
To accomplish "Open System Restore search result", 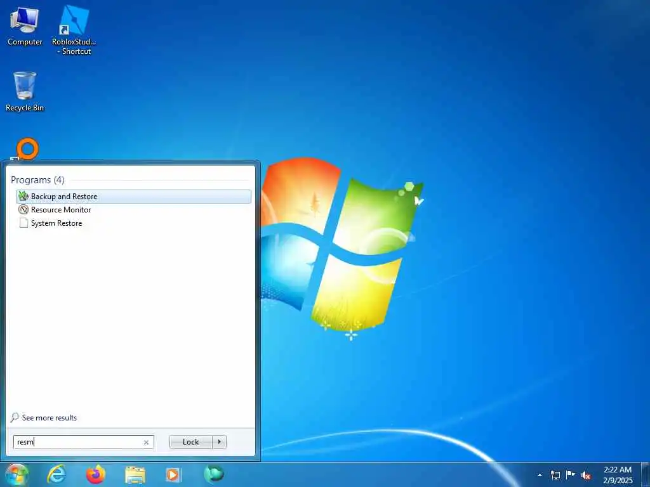I will coord(133,223).
